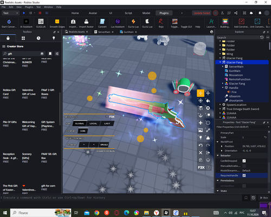Image resolution: width=271 pixels, height=217 pixels.
Task: Open the Smooth Edges plugin
Action: click(x=57, y=23)
